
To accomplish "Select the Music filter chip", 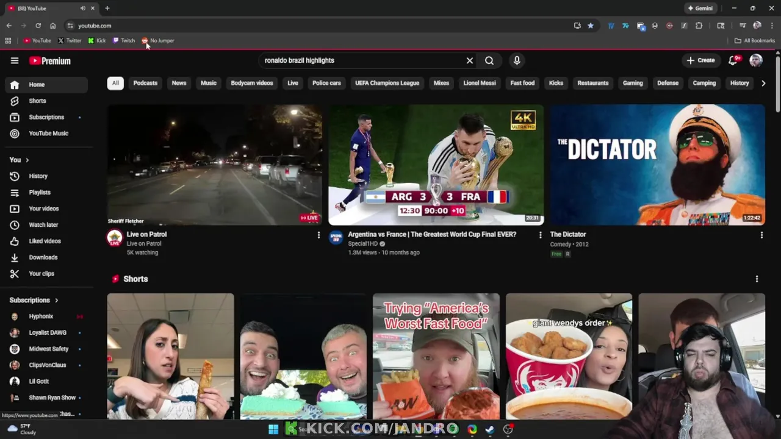I will pyautogui.click(x=209, y=83).
